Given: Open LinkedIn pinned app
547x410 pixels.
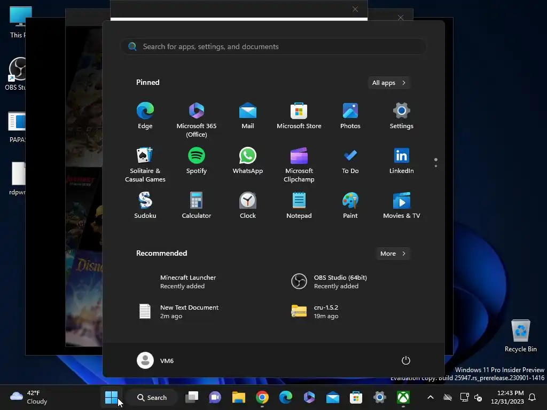Looking at the screenshot, I should 402,161.
